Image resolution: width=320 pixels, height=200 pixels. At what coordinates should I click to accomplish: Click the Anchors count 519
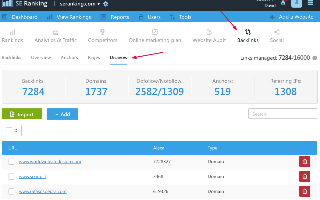click(x=223, y=92)
